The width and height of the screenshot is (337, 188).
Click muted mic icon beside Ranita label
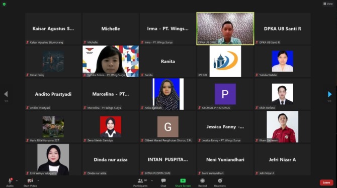click(x=142, y=75)
